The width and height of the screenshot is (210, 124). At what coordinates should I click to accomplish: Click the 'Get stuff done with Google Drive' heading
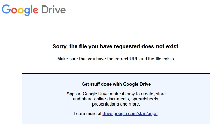(116, 84)
